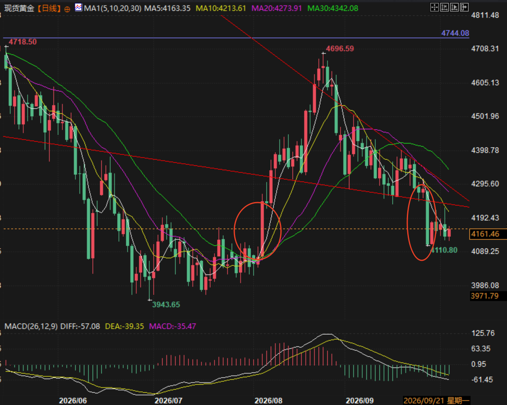The height and width of the screenshot is (405, 507).
Task: Click the 4398.78 price axis label
Action: pyautogui.click(x=485, y=150)
